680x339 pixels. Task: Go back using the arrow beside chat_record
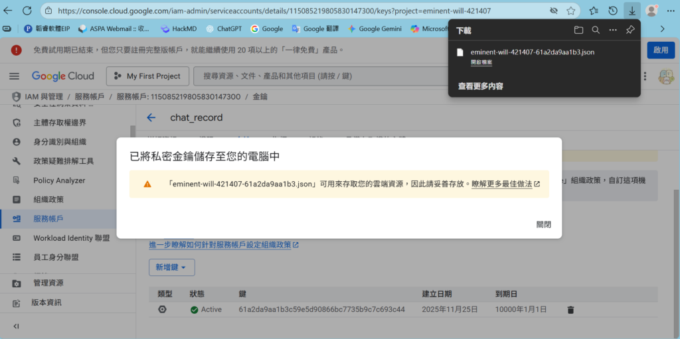click(x=151, y=117)
